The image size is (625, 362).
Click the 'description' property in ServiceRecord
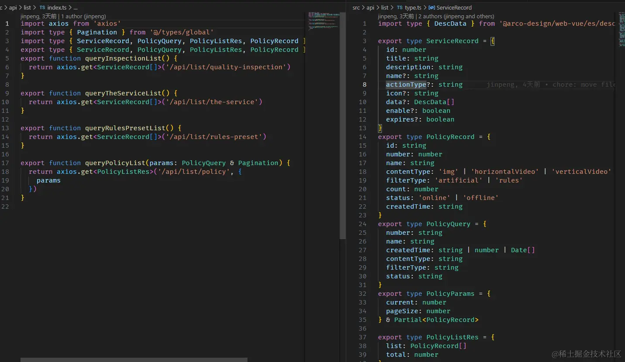tap(408, 67)
